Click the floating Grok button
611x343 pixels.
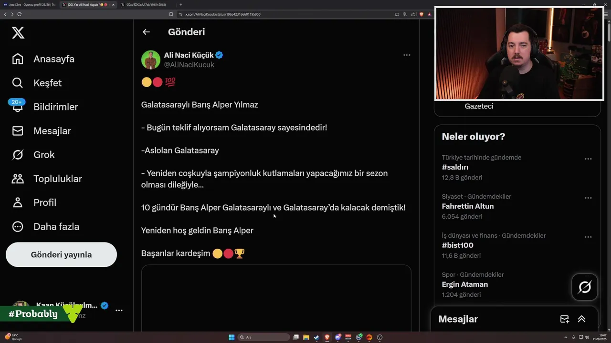point(585,287)
